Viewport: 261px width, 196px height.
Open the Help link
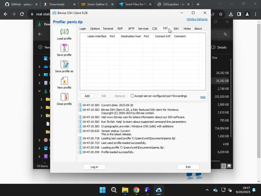(x=203, y=97)
